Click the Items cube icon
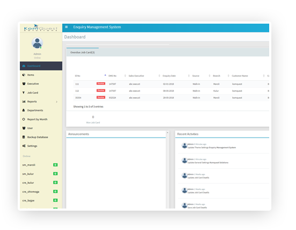 pos(24,75)
